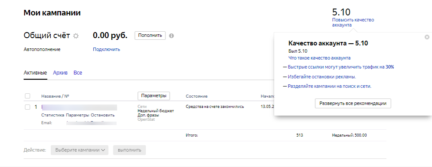Switch to the Все tab
The width and height of the screenshot is (432, 167).
click(78, 73)
